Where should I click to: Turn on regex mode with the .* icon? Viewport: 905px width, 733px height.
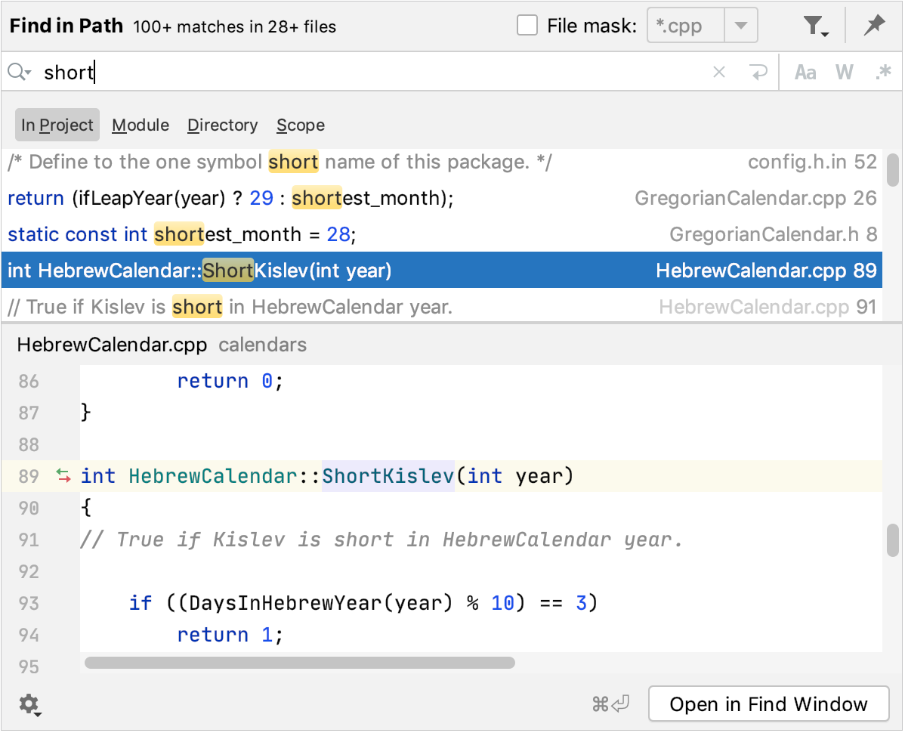[x=882, y=72]
